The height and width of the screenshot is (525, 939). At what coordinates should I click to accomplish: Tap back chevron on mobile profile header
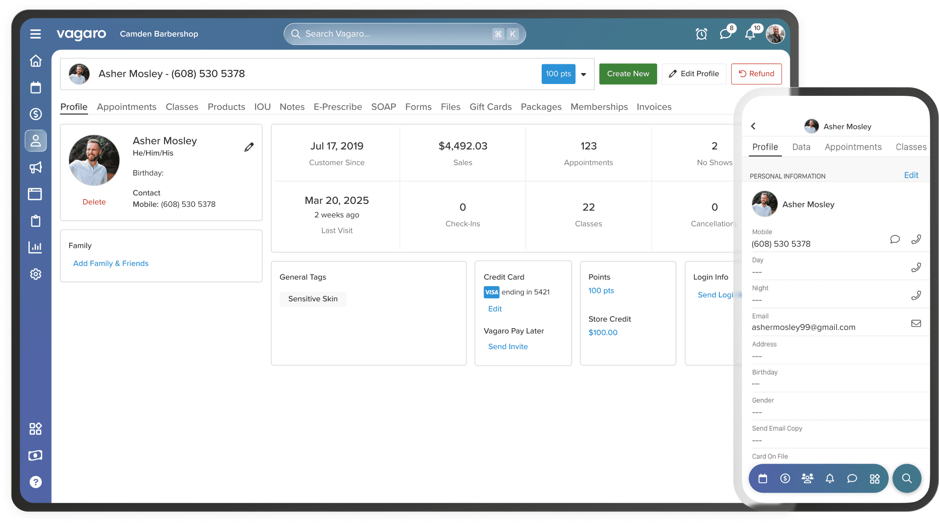(753, 126)
